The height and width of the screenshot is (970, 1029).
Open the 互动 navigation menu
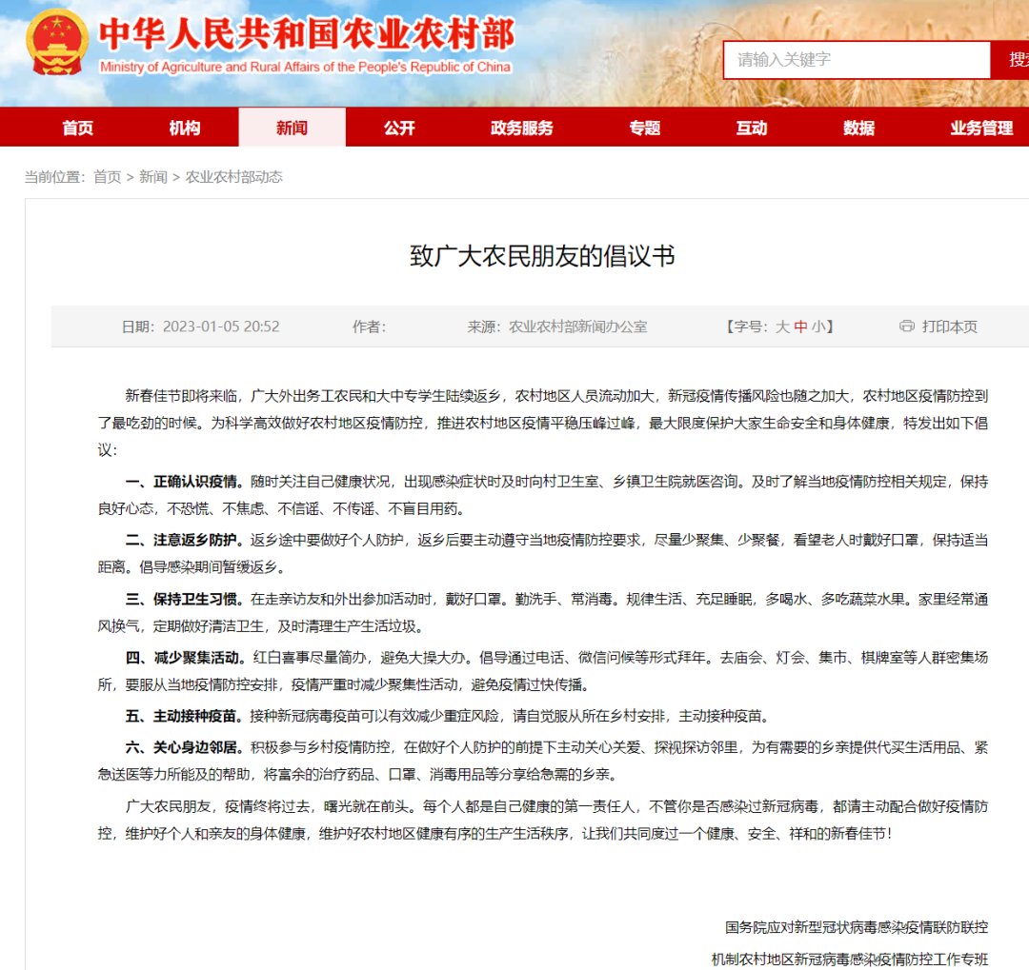point(752,128)
